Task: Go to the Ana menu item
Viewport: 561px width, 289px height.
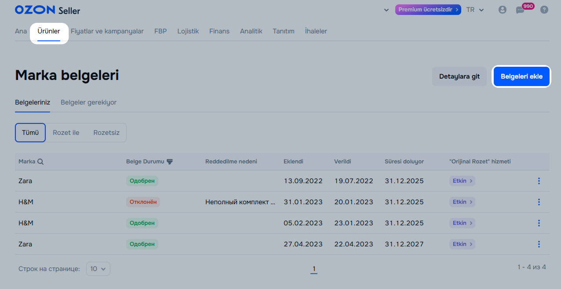Action: point(21,31)
